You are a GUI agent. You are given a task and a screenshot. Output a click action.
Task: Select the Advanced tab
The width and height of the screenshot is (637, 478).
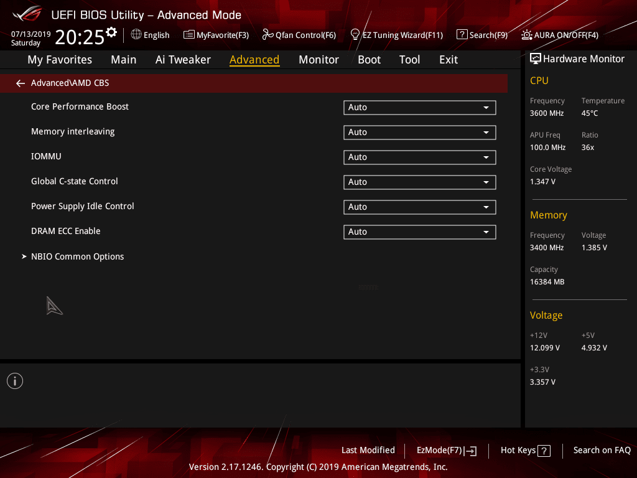point(254,60)
